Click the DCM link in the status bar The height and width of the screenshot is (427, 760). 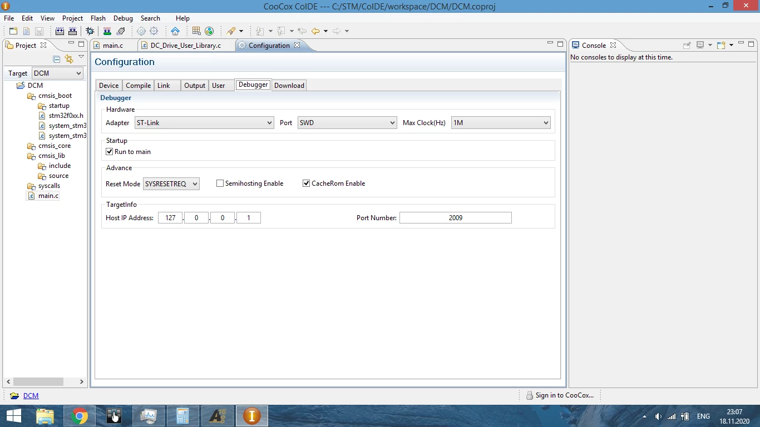(x=31, y=396)
